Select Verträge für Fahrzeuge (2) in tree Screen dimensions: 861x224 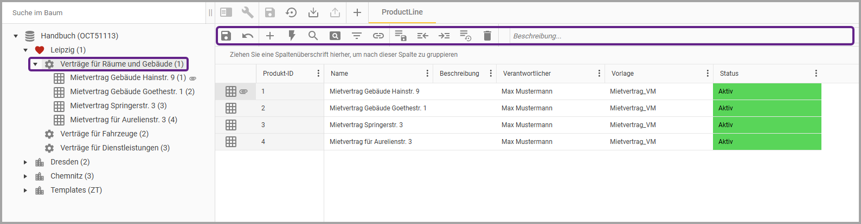click(104, 134)
